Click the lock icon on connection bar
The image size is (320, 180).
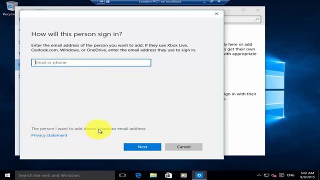[x=108, y=1]
